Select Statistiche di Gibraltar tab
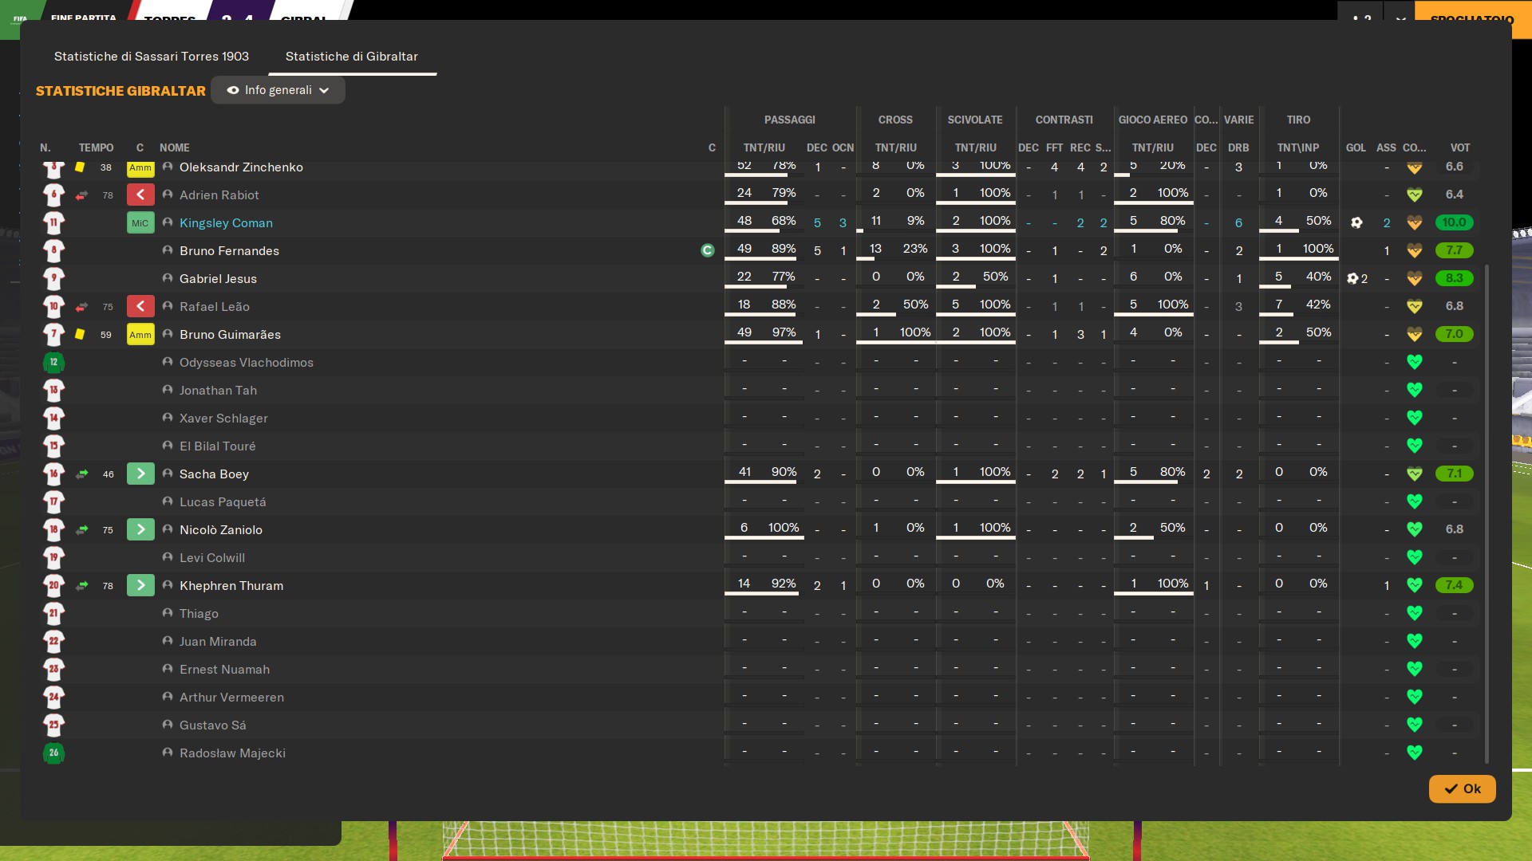 tap(351, 57)
